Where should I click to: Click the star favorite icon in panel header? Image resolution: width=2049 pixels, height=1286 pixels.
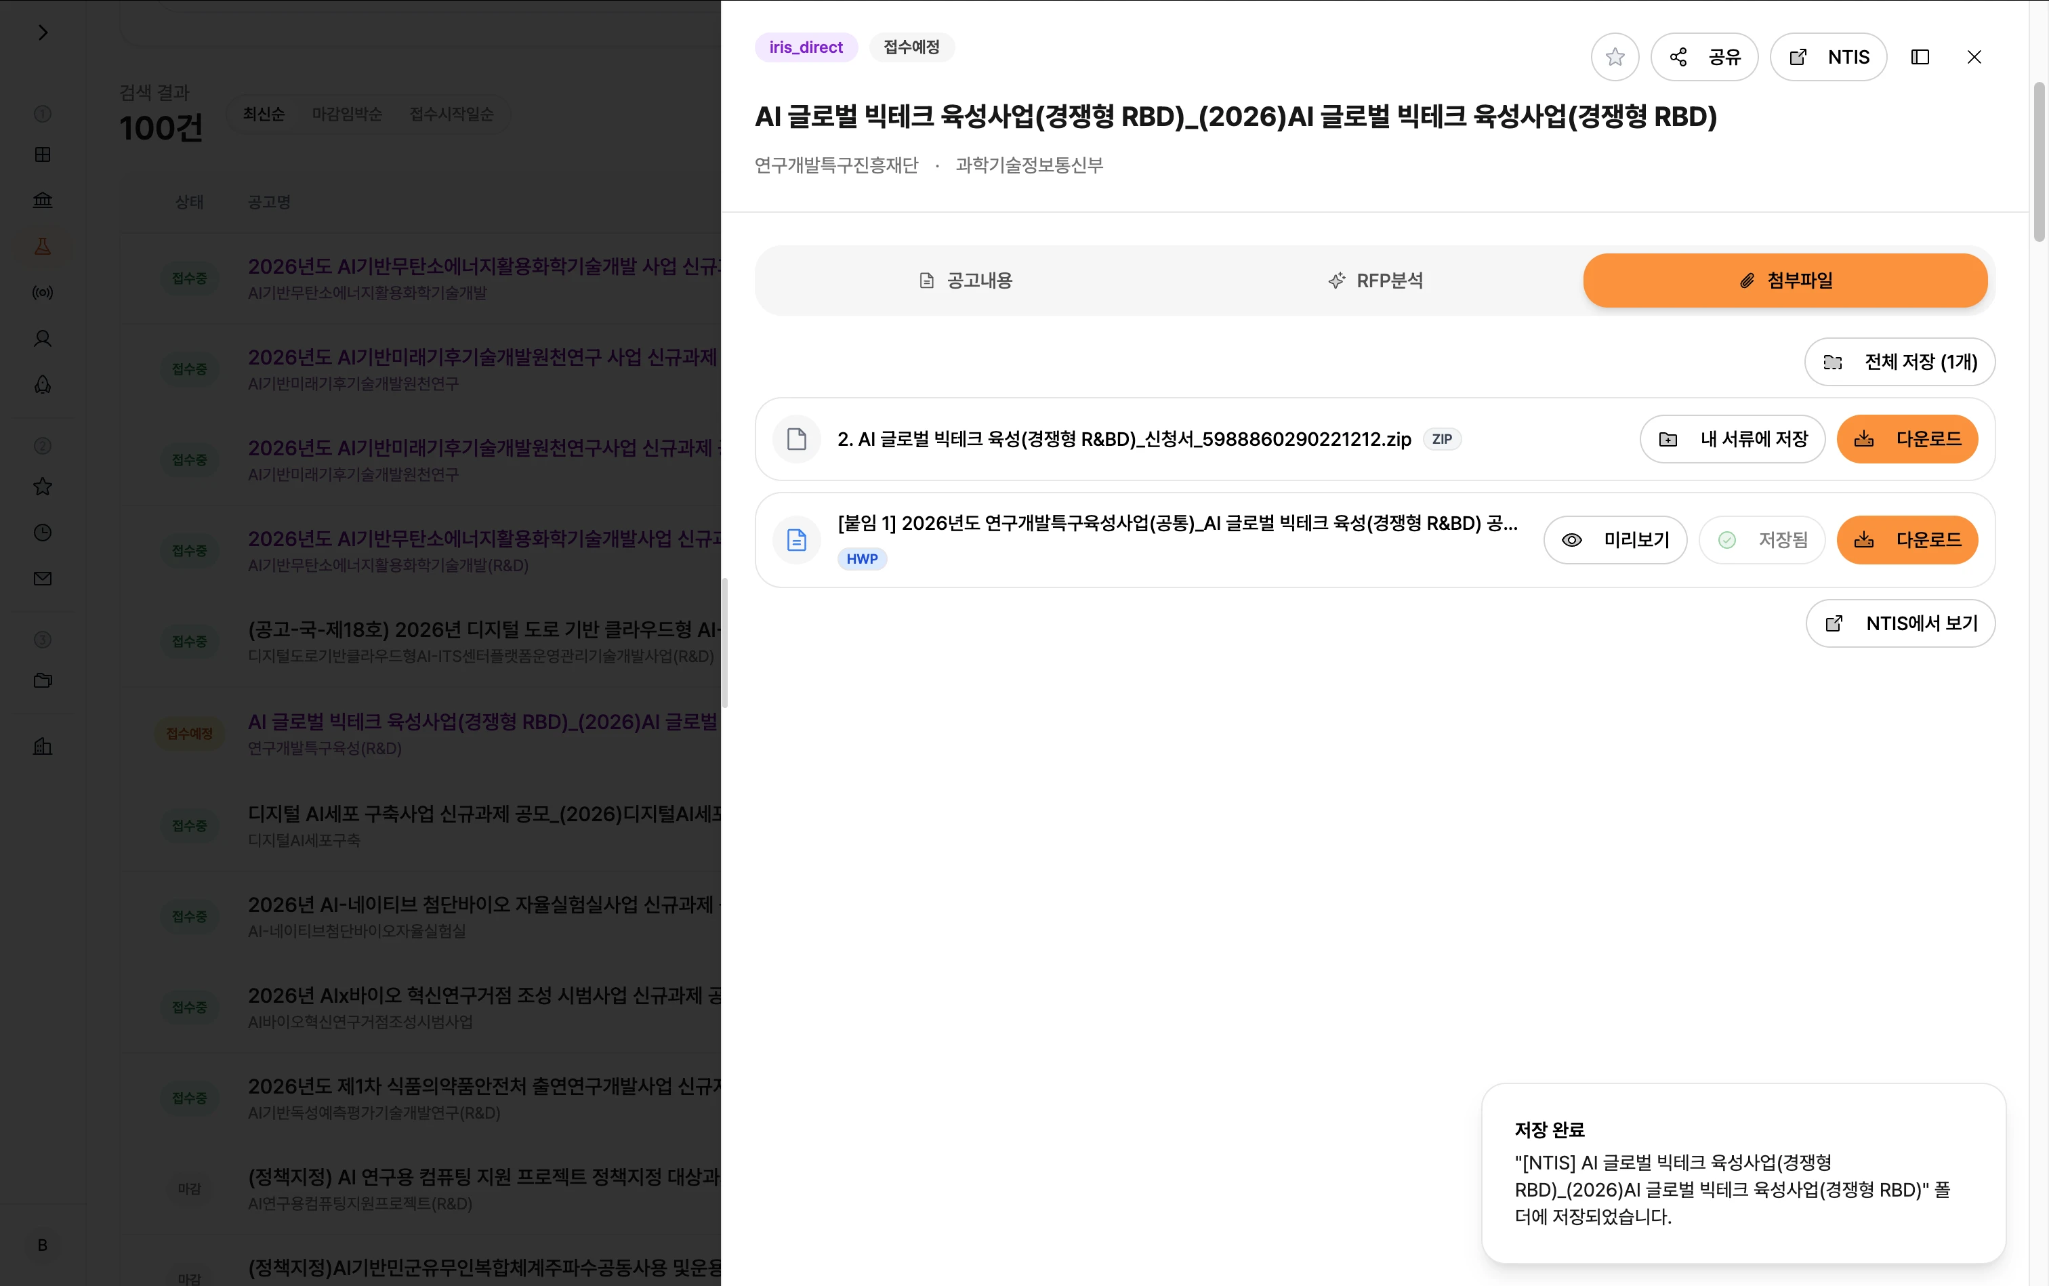point(1615,57)
